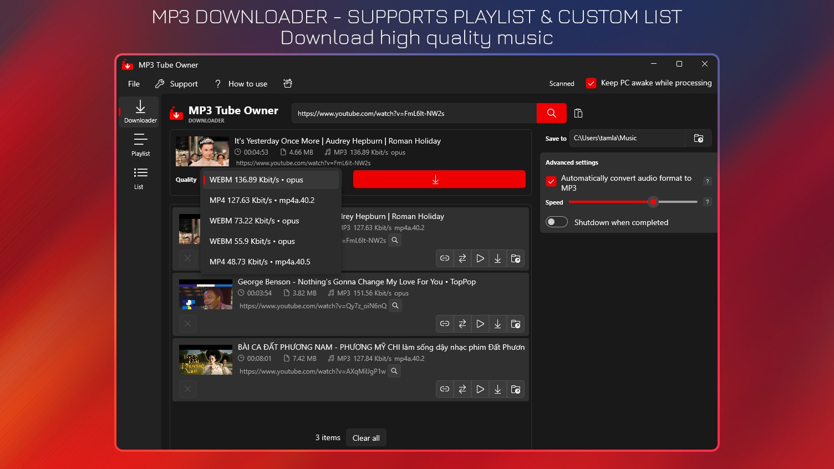
Task: Adjust the download Speed slider
Action: pyautogui.click(x=653, y=202)
